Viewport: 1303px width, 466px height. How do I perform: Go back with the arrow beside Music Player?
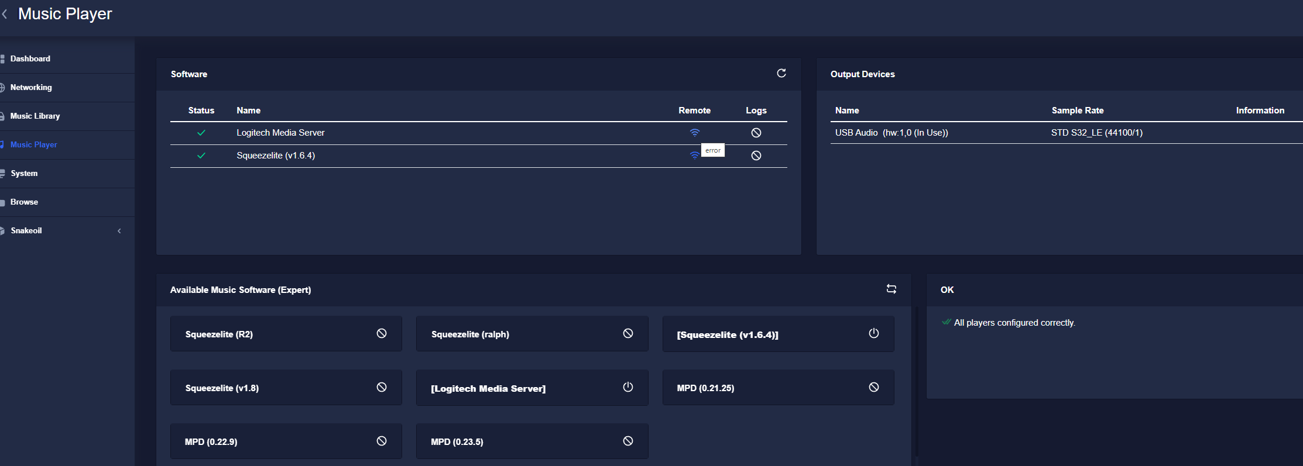pyautogui.click(x=5, y=14)
